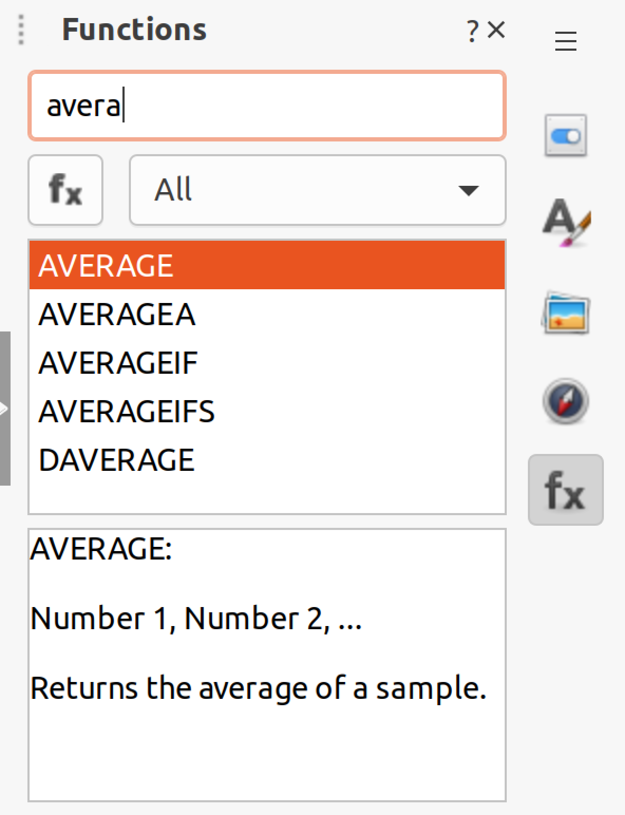Click the dotted grip handle beside Functions title
Viewport: 625px width, 815px height.
pyautogui.click(x=21, y=30)
